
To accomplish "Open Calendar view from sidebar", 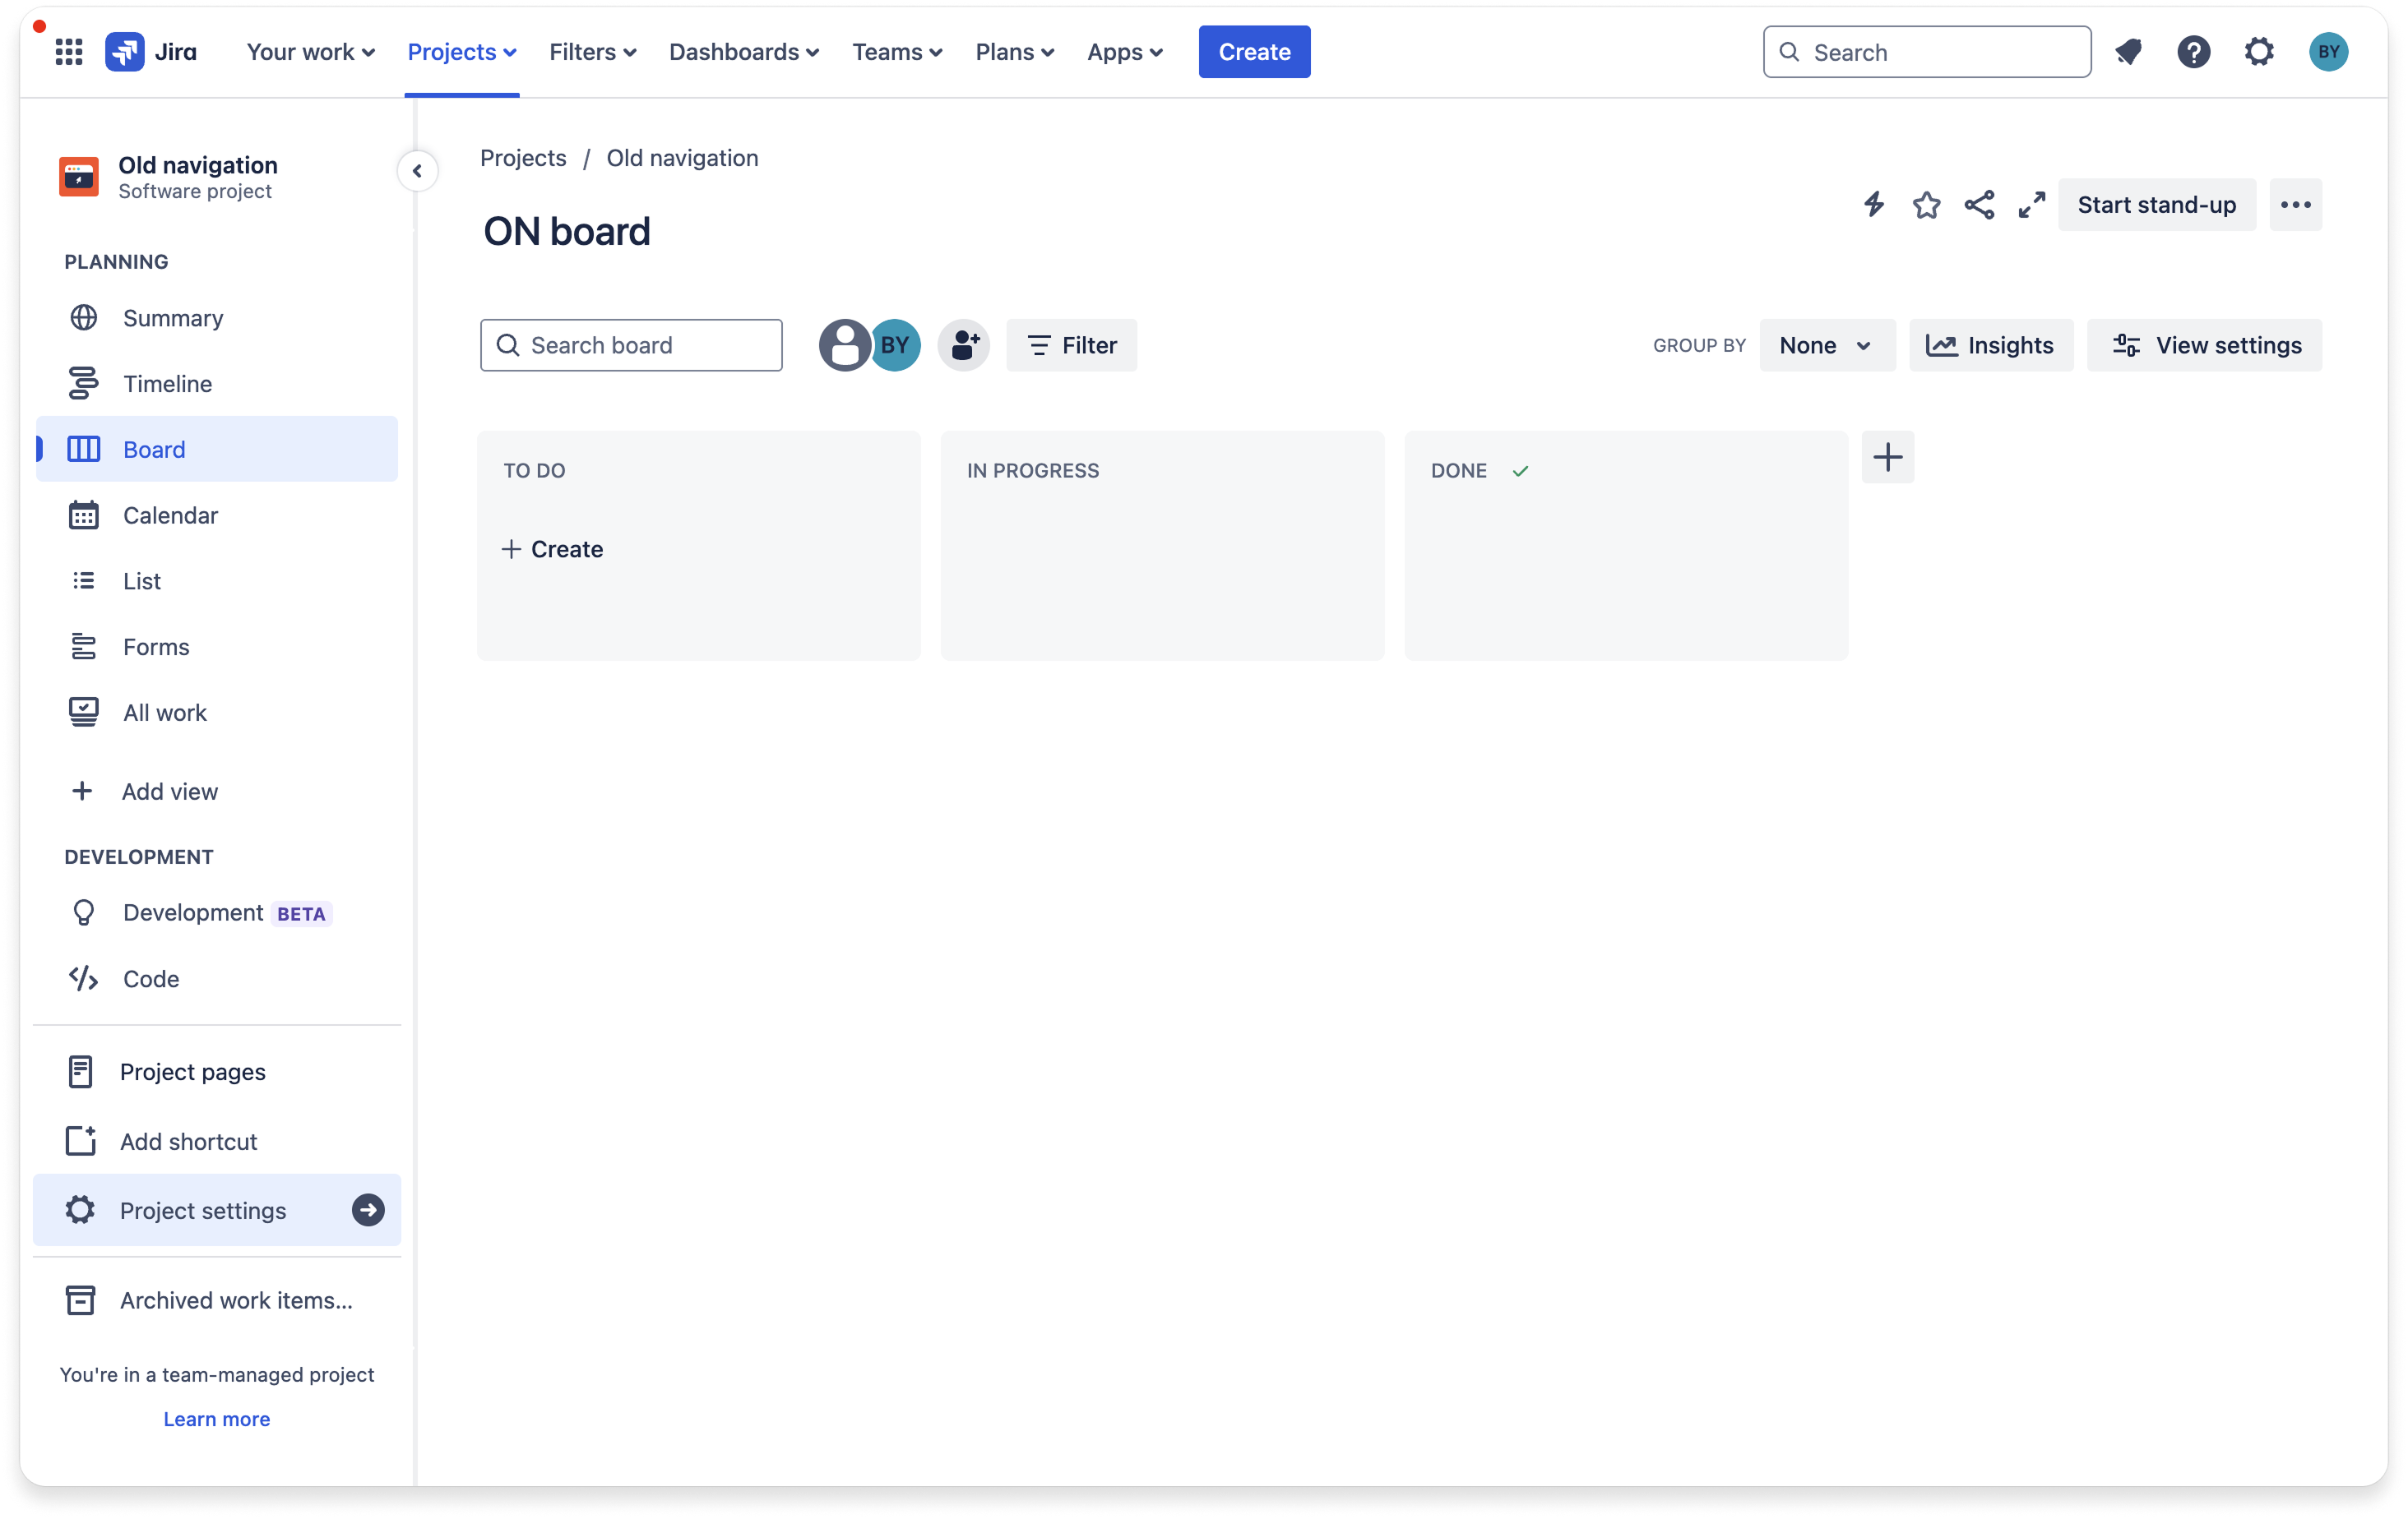I will (x=170, y=515).
